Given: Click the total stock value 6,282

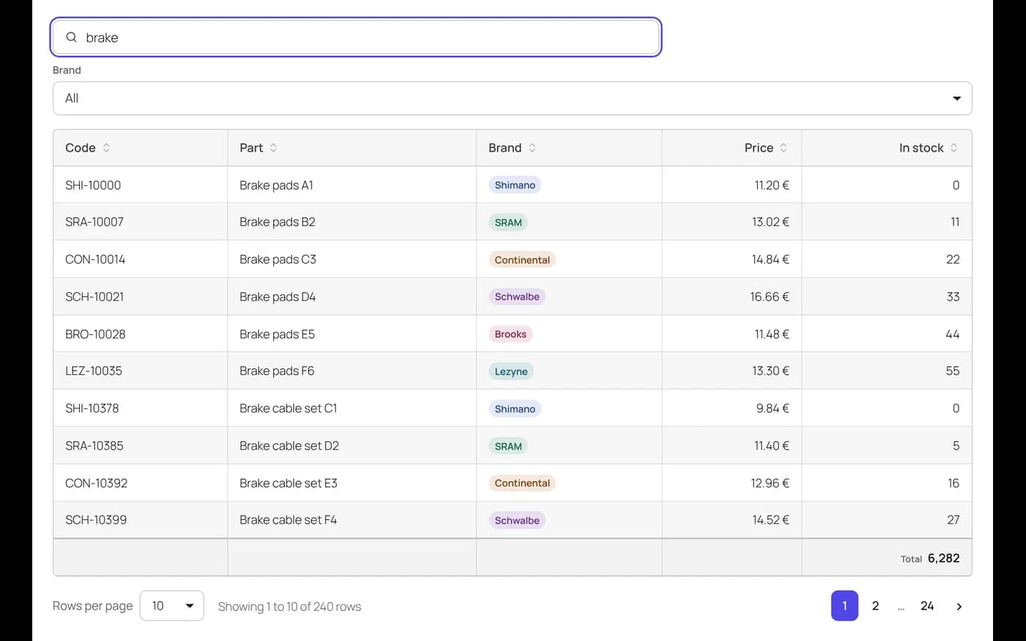Looking at the screenshot, I should click(x=943, y=558).
